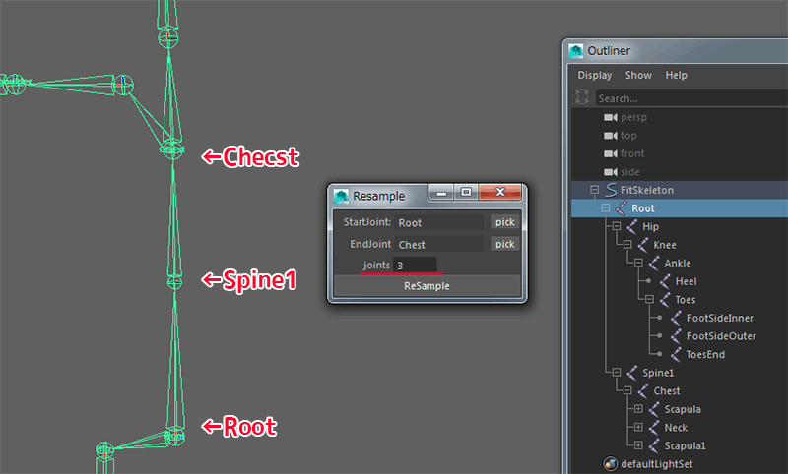
Task: Collapse the Ankle hierarchy
Action: (638, 264)
